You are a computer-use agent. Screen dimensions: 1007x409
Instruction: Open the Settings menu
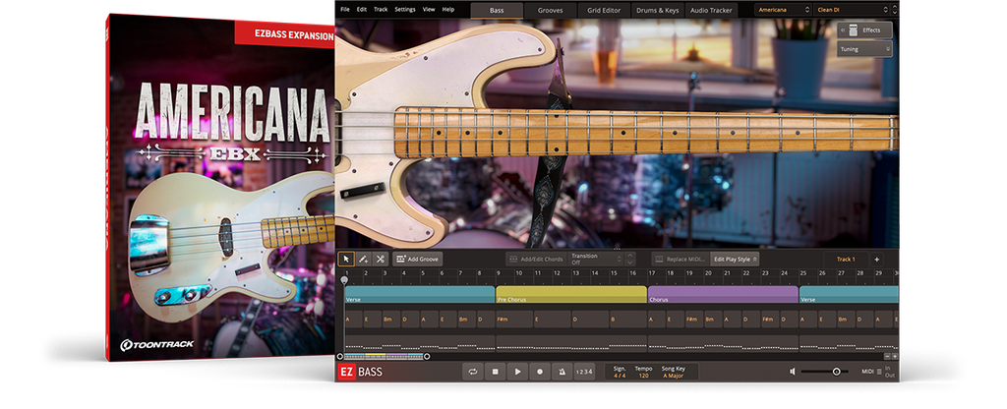point(404,10)
